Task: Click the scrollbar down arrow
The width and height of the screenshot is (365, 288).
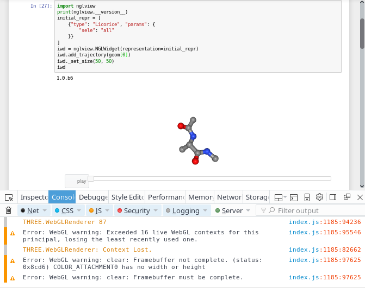Action: coord(362,186)
